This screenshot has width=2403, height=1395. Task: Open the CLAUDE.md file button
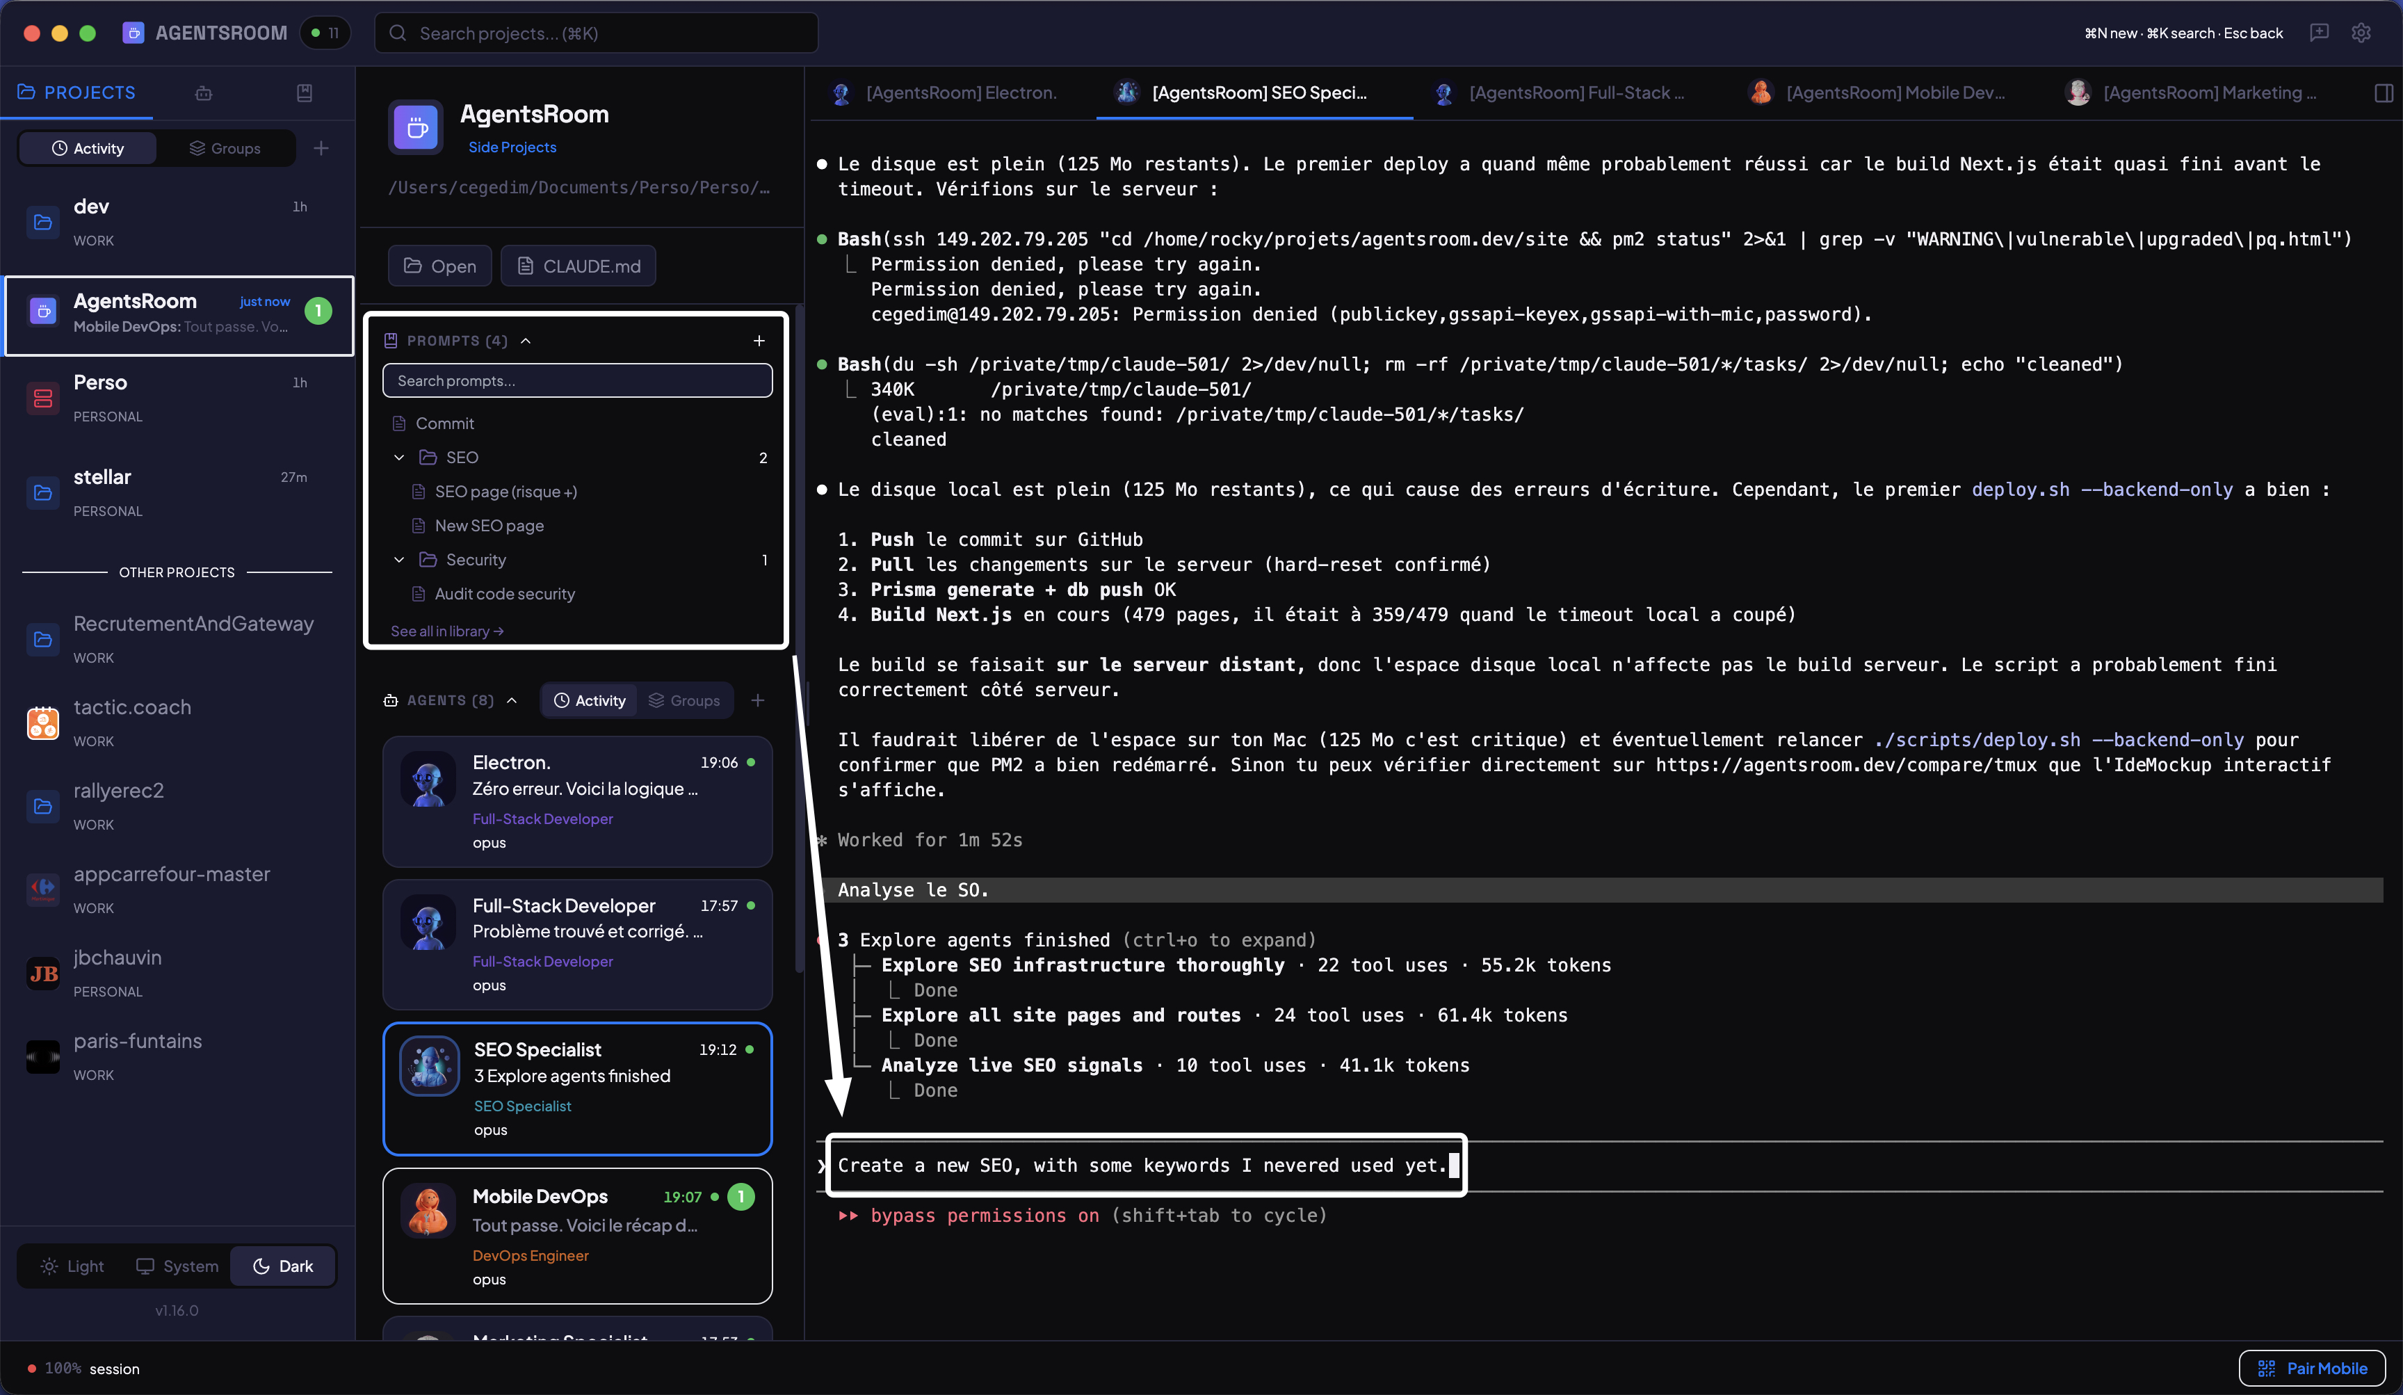click(x=578, y=266)
